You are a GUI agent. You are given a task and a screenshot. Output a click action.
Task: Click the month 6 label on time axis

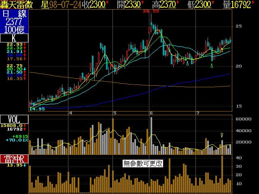[151, 113]
